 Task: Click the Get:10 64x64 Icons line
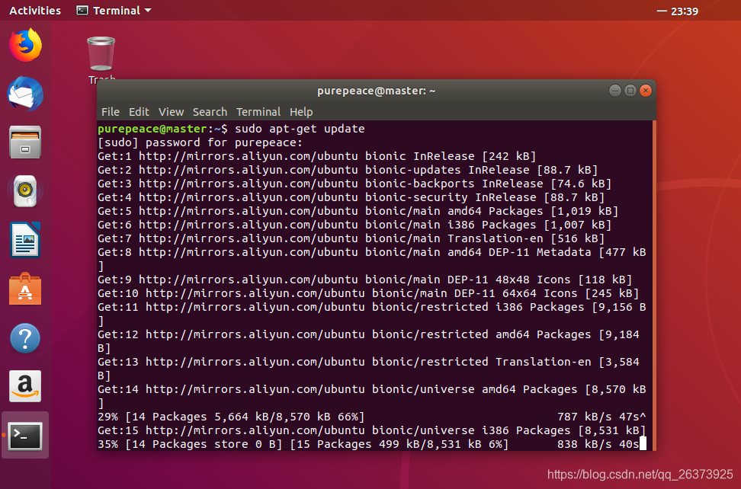(x=368, y=293)
